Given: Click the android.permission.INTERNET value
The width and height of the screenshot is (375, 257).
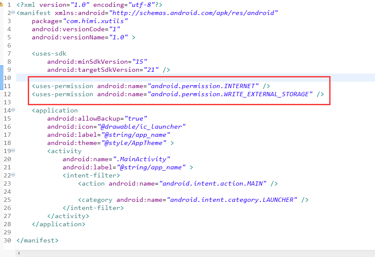Looking at the screenshot, I should 203,86.
